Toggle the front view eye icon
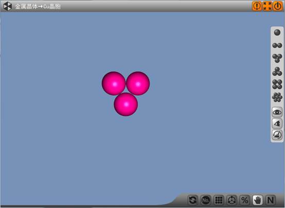Viewport: 285px width, 208px height. tap(277, 112)
